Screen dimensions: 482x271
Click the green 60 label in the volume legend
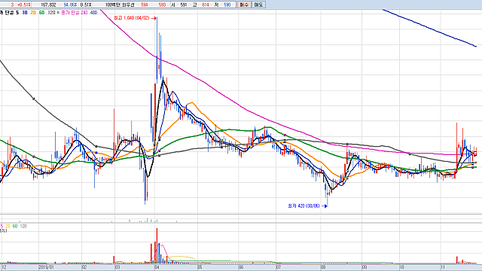(15, 226)
